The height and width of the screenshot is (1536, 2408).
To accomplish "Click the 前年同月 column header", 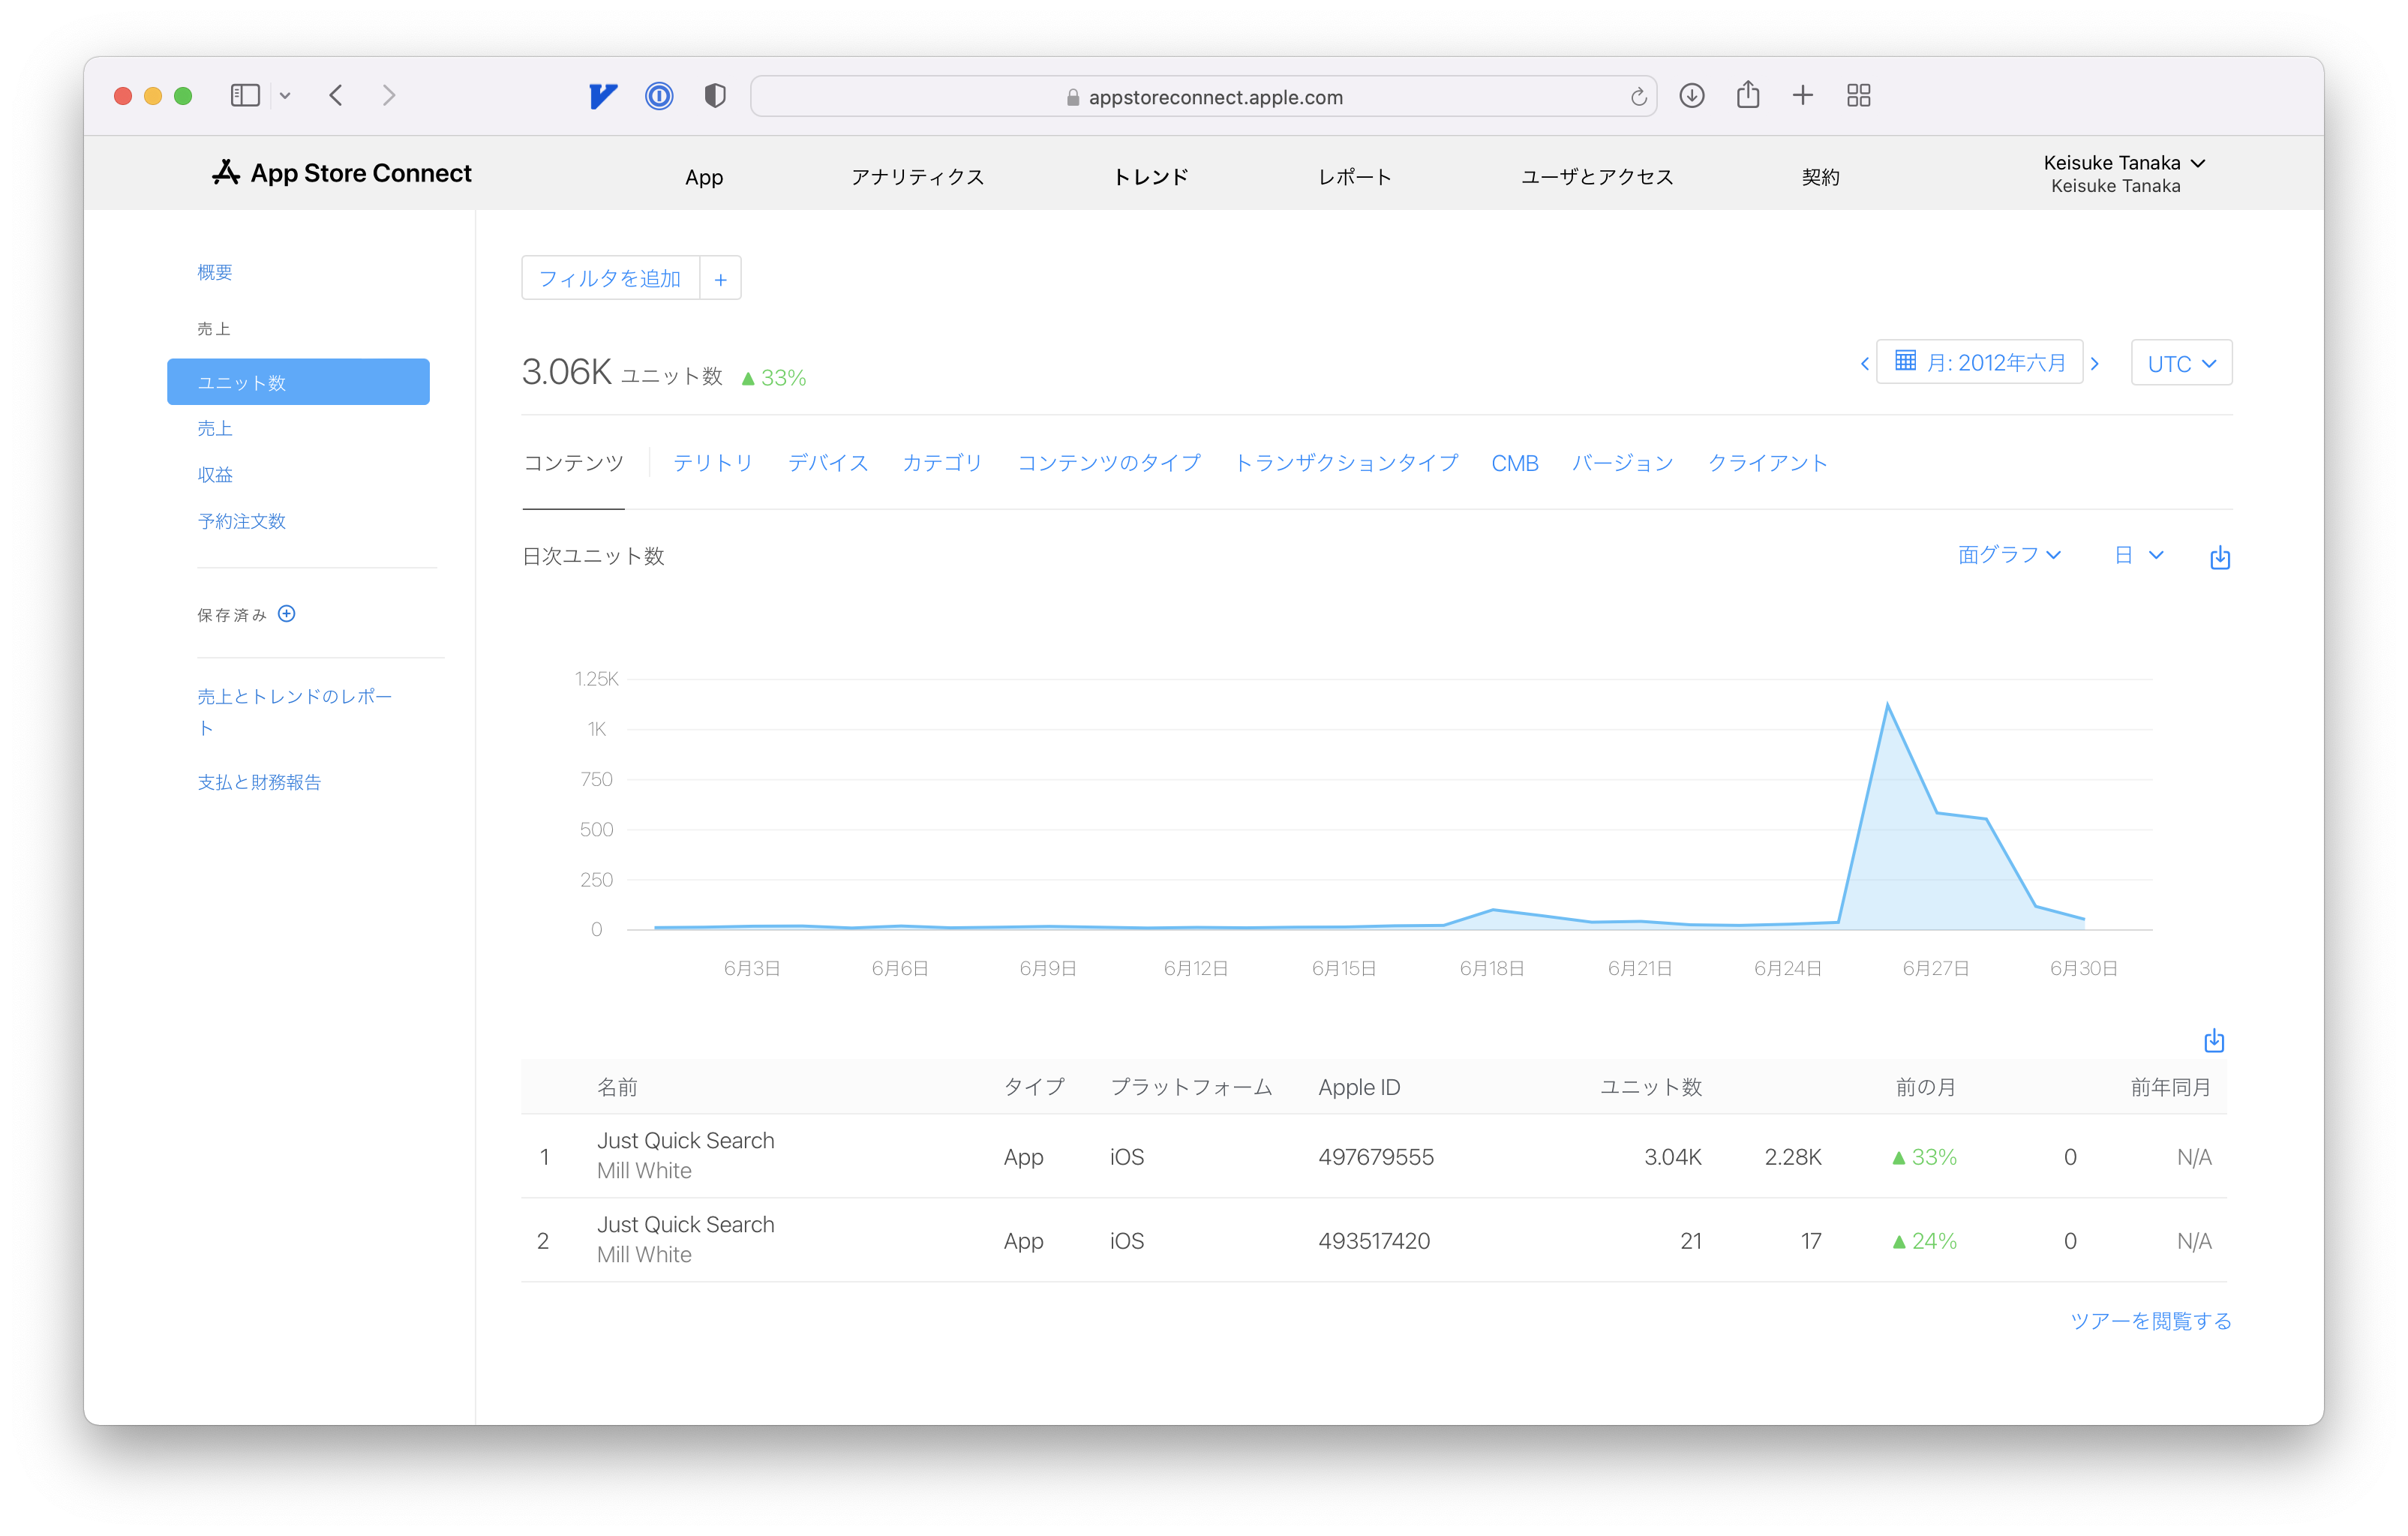I will coord(2171,1087).
